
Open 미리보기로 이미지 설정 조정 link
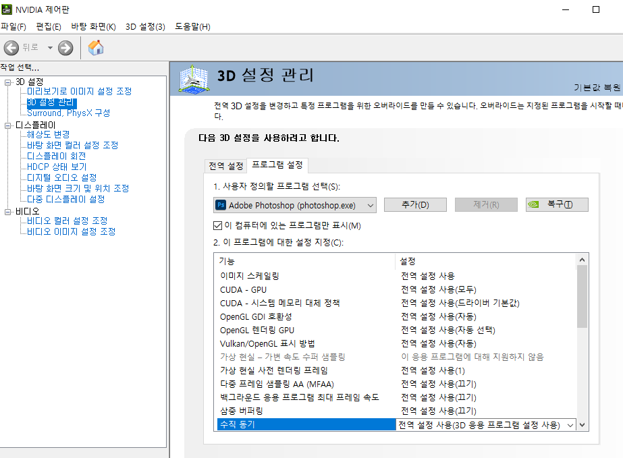click(79, 91)
